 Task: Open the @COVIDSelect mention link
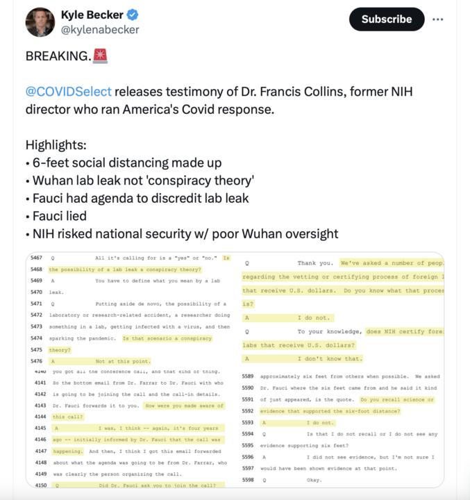(x=68, y=92)
